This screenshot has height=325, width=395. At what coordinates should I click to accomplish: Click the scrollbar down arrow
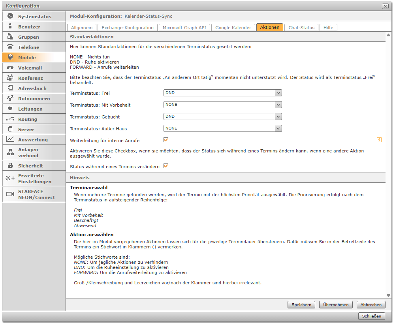pos(388,295)
